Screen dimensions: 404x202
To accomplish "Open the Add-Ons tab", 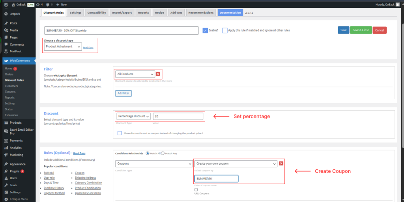I will (176, 13).
